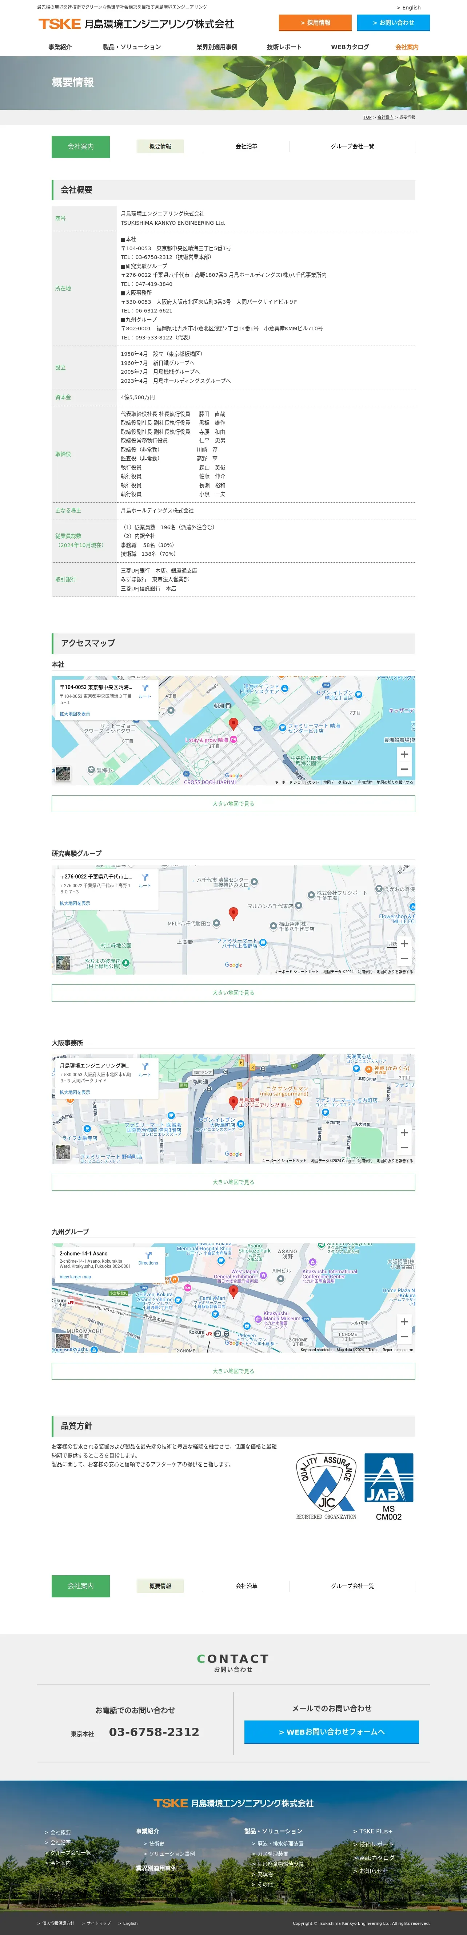This screenshot has width=467, height=1935.
Task: Click 大きい地図で見る below 本社 map
Action: (x=233, y=804)
